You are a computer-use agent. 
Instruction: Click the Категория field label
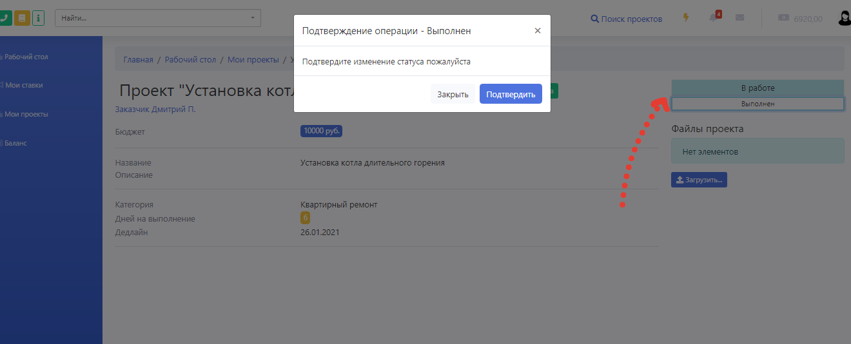pos(134,204)
